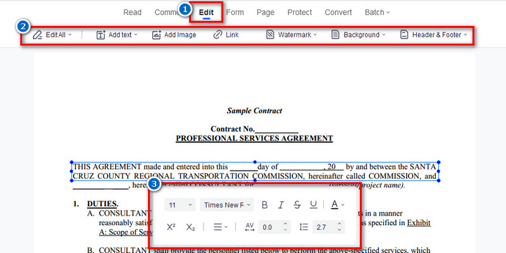Click the Link chain icon
Image resolution: width=506 pixels, height=253 pixels.
pyautogui.click(x=218, y=35)
